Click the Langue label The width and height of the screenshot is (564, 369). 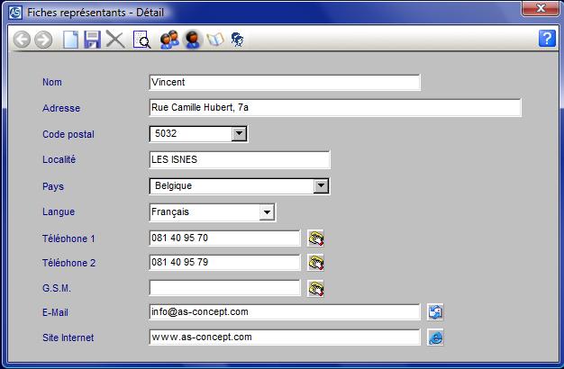coord(59,212)
